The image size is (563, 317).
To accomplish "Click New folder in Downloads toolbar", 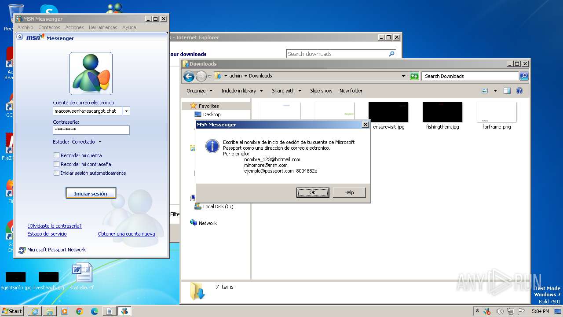I will pyautogui.click(x=351, y=91).
